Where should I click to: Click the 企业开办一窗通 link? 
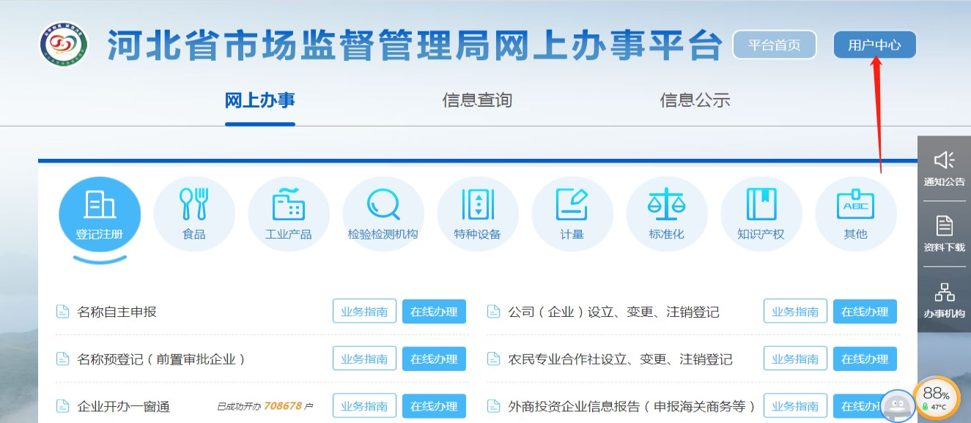tap(123, 406)
